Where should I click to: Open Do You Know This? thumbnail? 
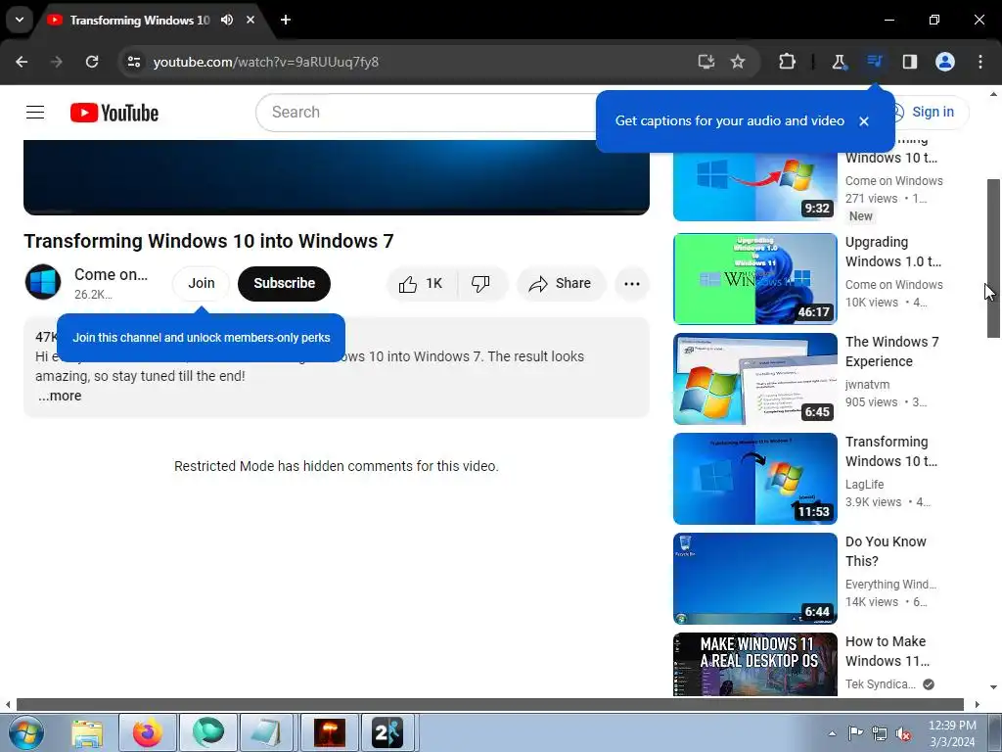coord(754,578)
